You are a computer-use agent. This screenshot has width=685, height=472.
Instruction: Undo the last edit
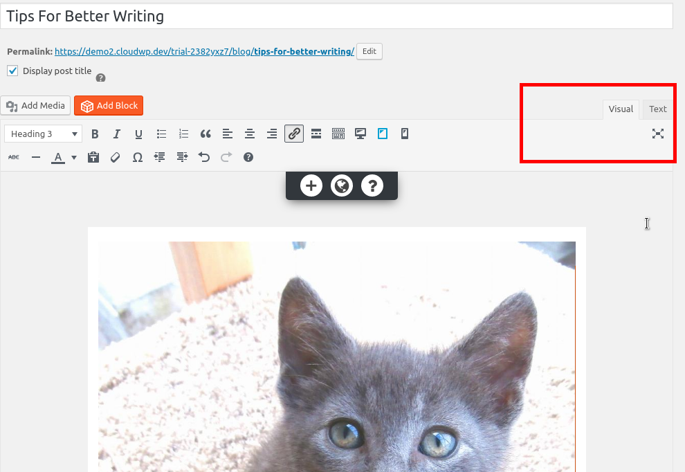coord(204,157)
